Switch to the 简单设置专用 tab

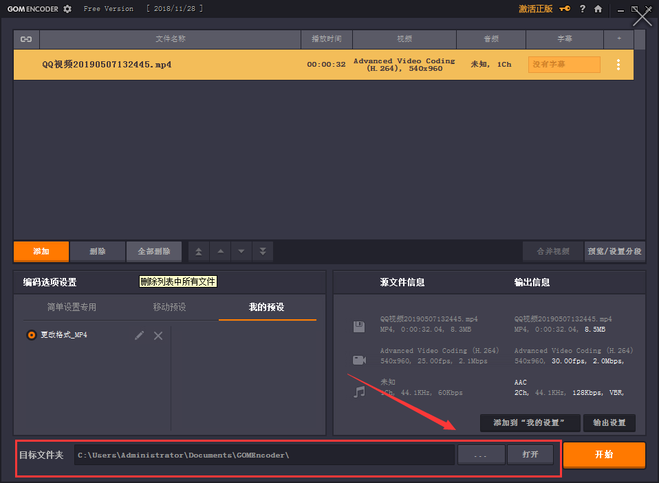tap(72, 307)
